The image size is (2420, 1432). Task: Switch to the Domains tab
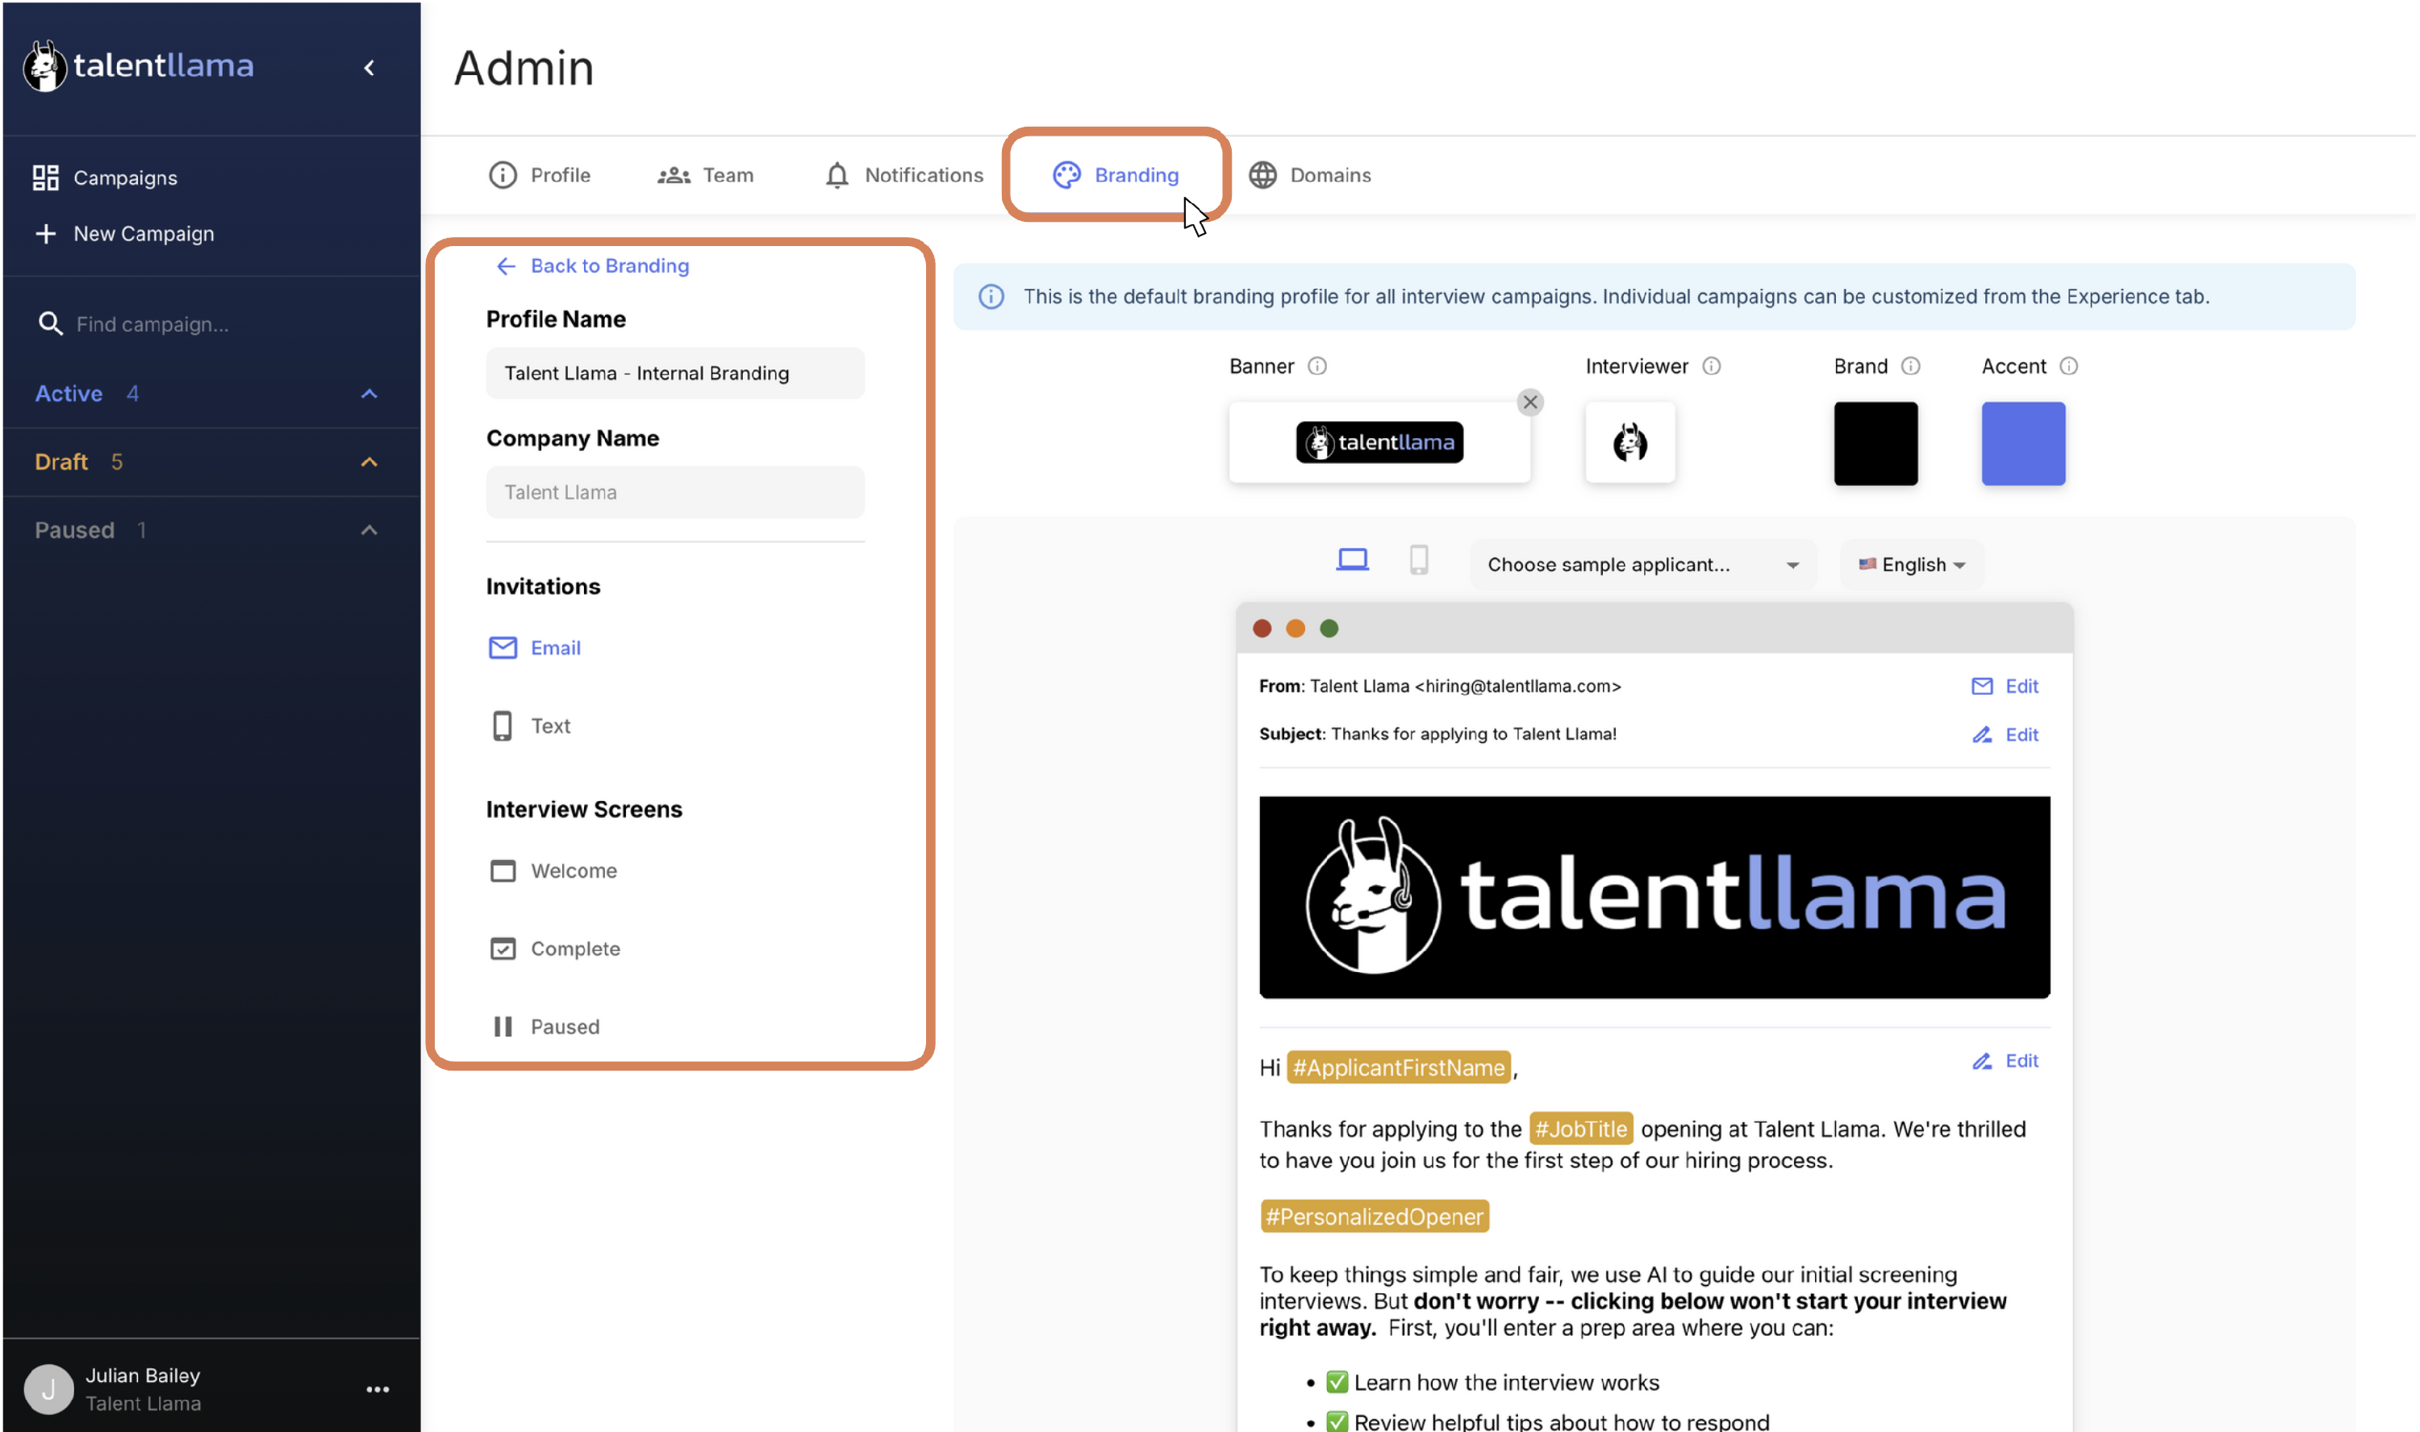tap(1312, 174)
